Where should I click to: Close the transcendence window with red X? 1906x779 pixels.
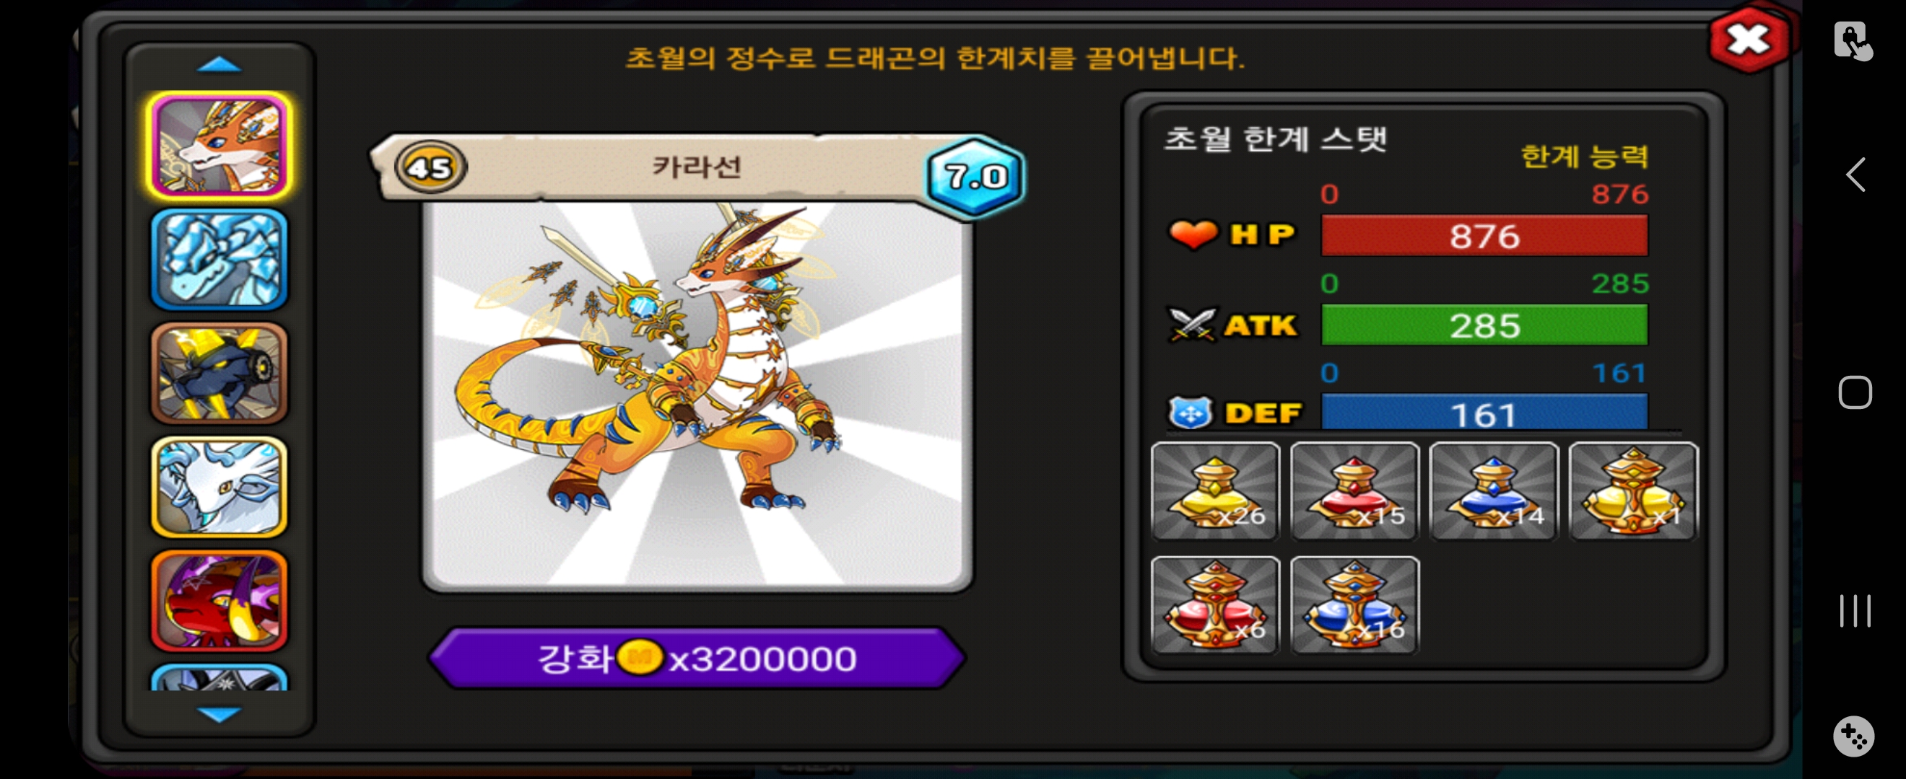[1749, 40]
